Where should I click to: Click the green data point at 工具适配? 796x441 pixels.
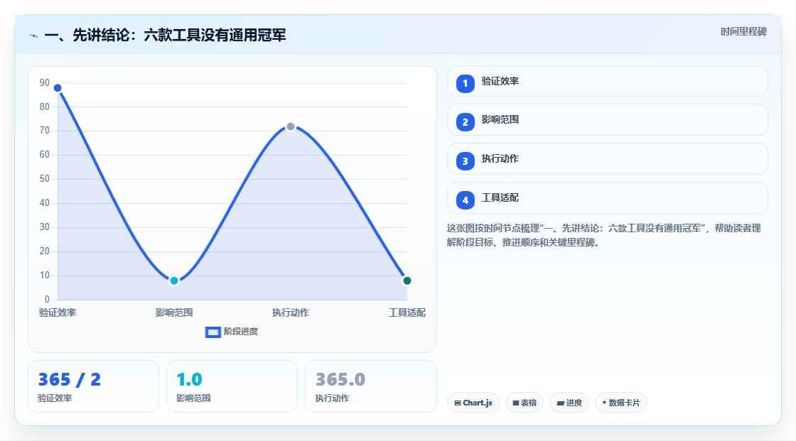pyautogui.click(x=407, y=281)
